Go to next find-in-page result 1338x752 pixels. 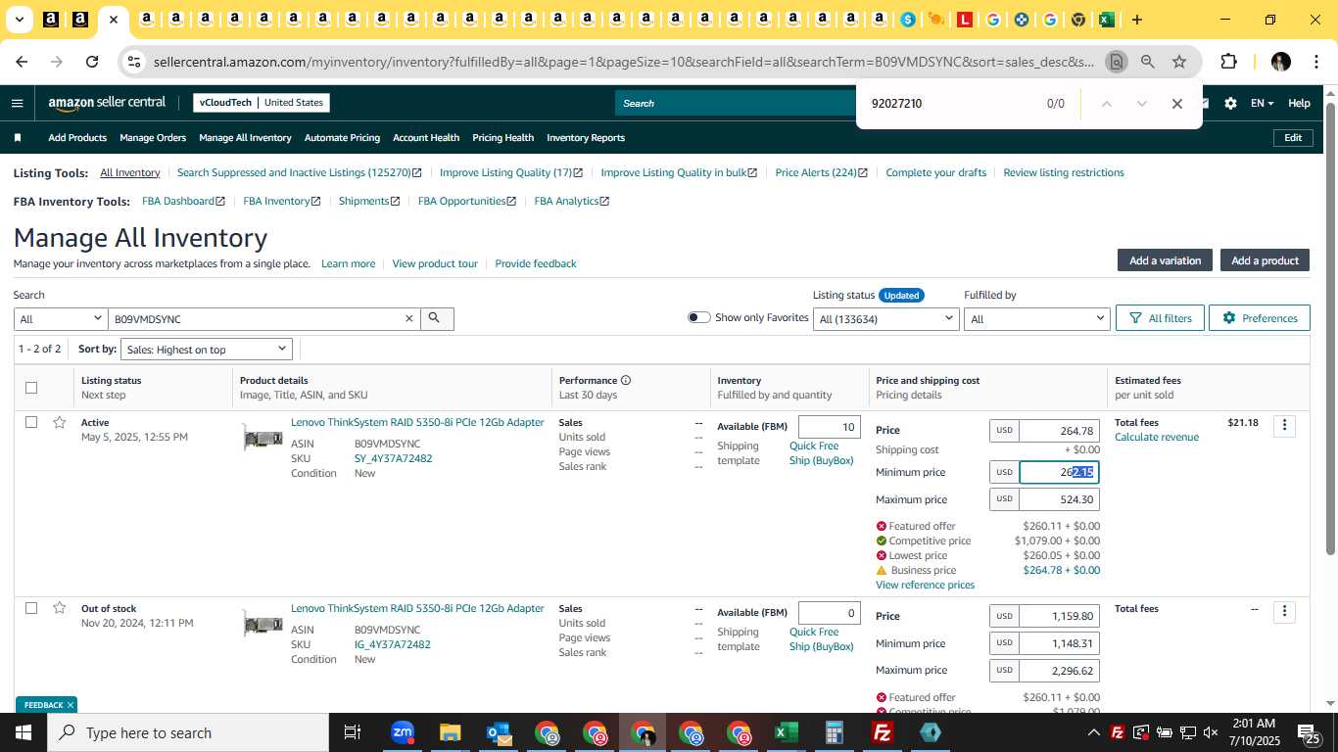pos(1141,104)
